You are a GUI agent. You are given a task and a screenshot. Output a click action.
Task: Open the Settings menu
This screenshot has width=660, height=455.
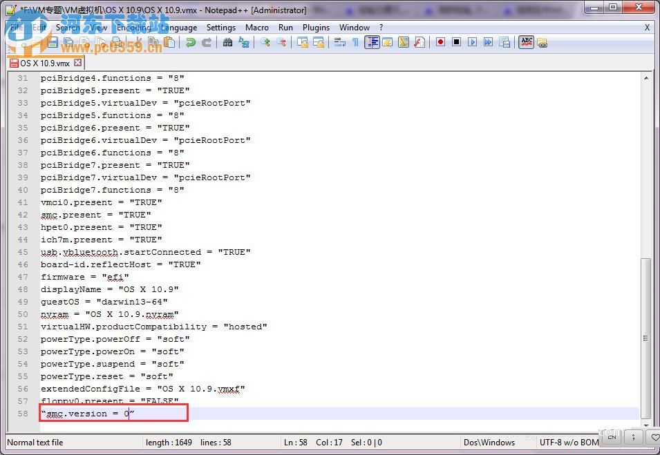pos(220,28)
